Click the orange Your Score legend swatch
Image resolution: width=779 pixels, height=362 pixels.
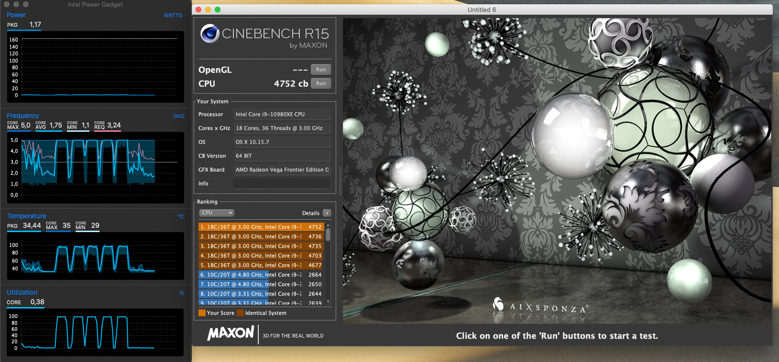tap(202, 313)
